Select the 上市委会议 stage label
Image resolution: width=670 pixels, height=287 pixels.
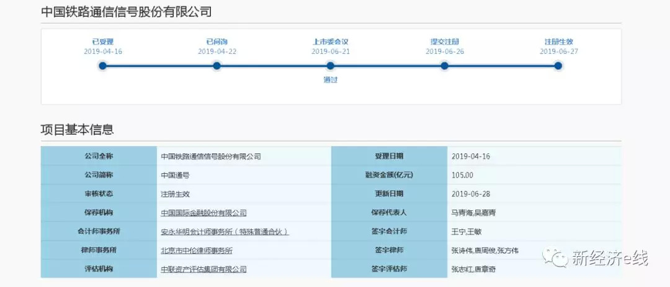(x=331, y=41)
